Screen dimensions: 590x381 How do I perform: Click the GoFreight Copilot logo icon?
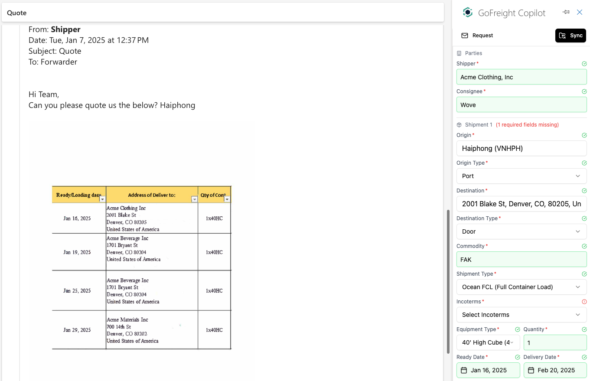click(467, 13)
